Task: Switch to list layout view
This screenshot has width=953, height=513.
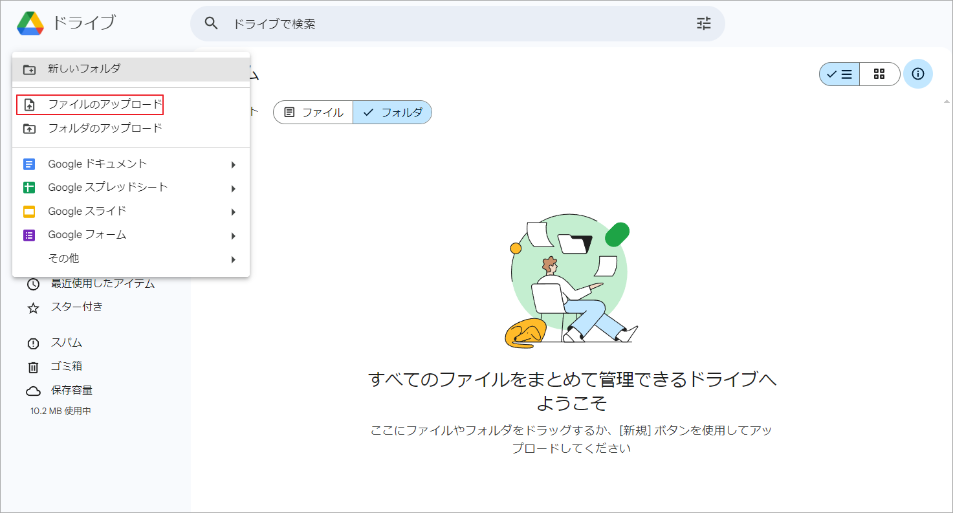Action: tap(840, 74)
